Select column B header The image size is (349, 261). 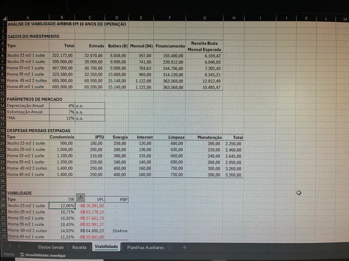click(x=62, y=18)
